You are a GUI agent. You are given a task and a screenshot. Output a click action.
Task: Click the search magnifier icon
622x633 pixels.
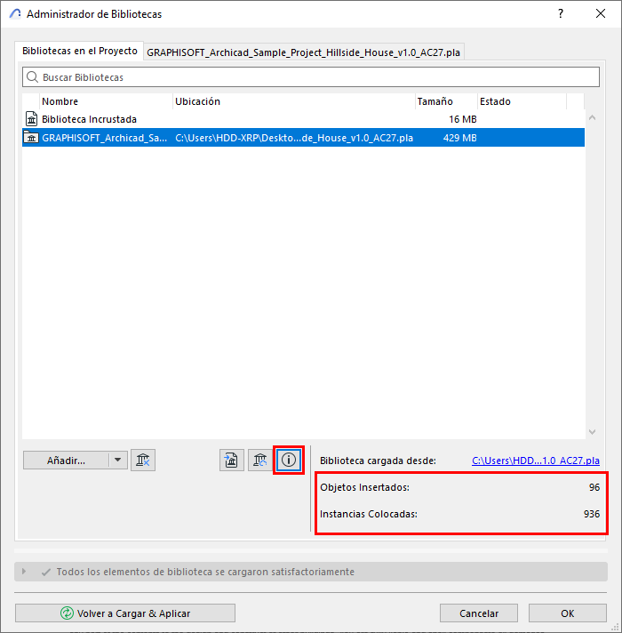point(32,76)
